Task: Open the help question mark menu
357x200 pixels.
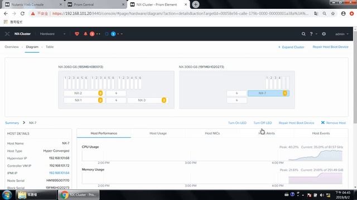Action: point(311,34)
